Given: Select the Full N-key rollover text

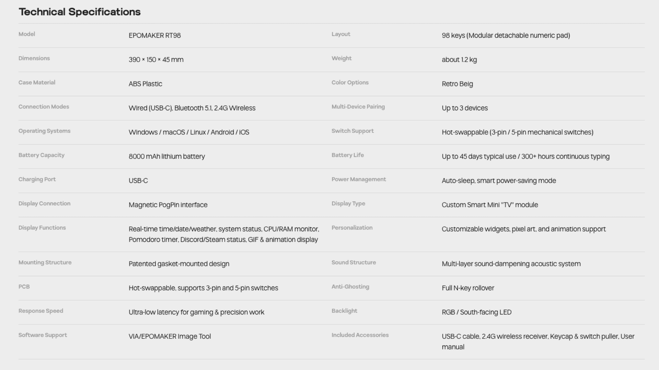Looking at the screenshot, I should 468,288.
